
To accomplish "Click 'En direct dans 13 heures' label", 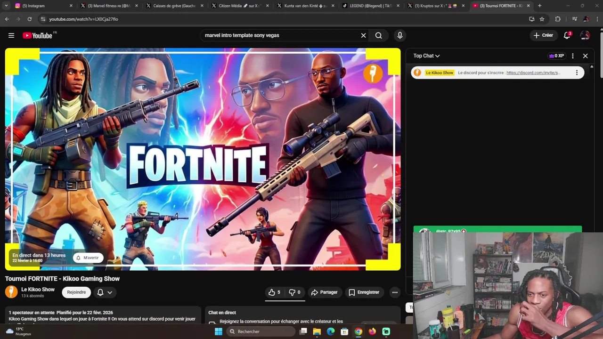I will click(39, 255).
